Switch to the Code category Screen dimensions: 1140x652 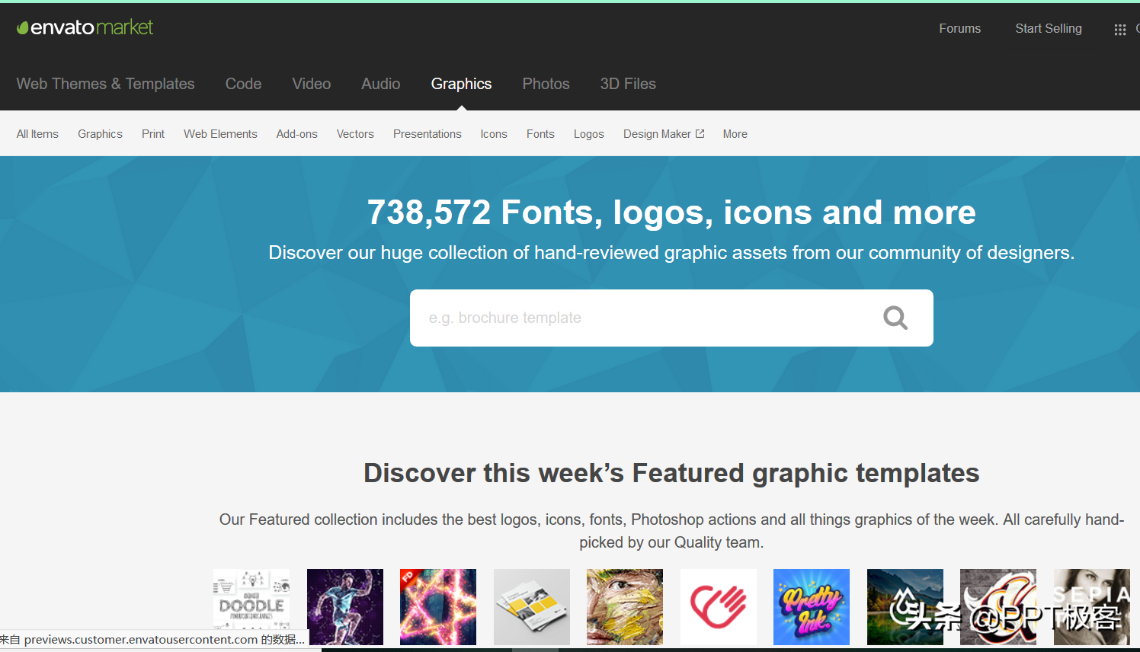(243, 84)
